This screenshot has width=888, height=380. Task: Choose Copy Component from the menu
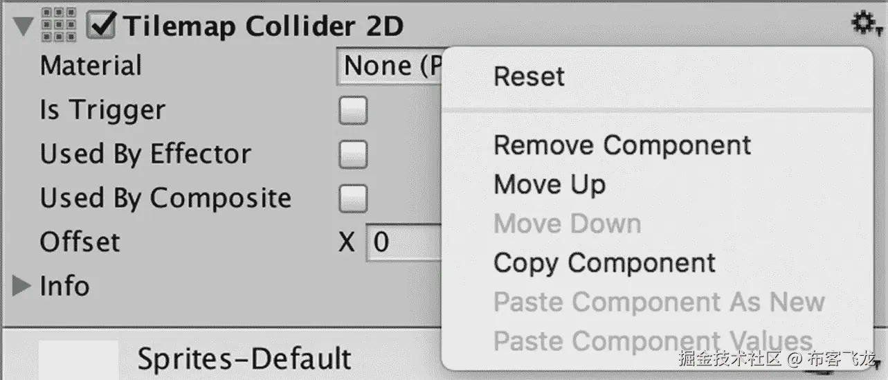click(604, 263)
